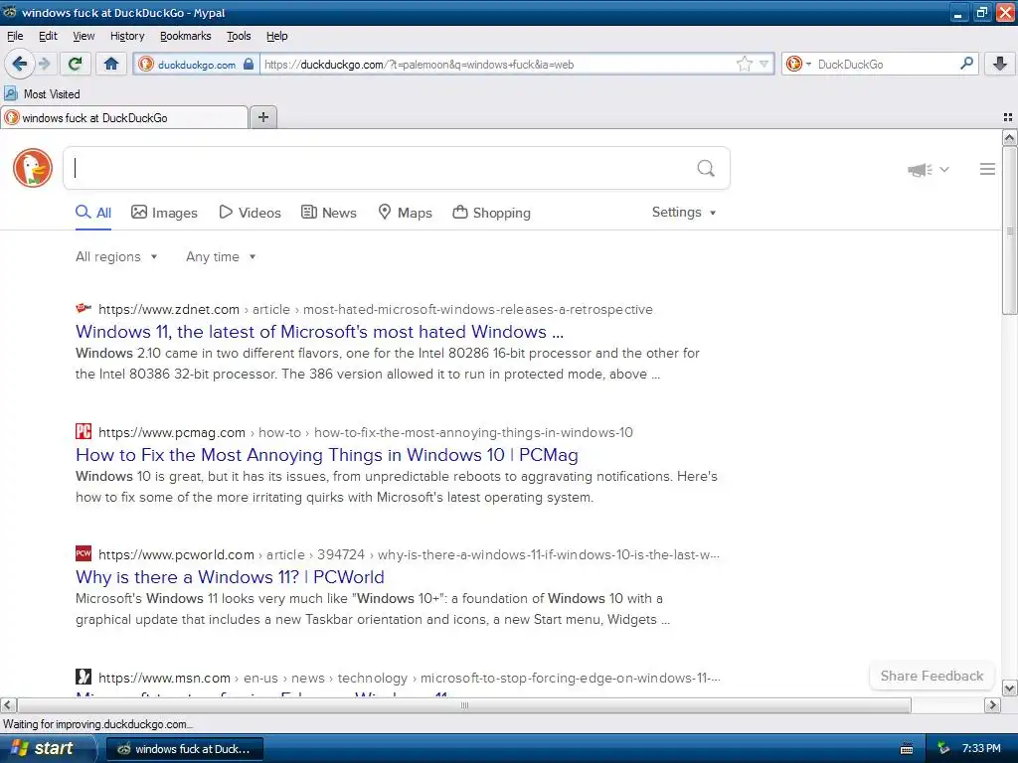Click the ZDNet favicon
Viewport: 1018px width, 763px height.
(x=84, y=308)
